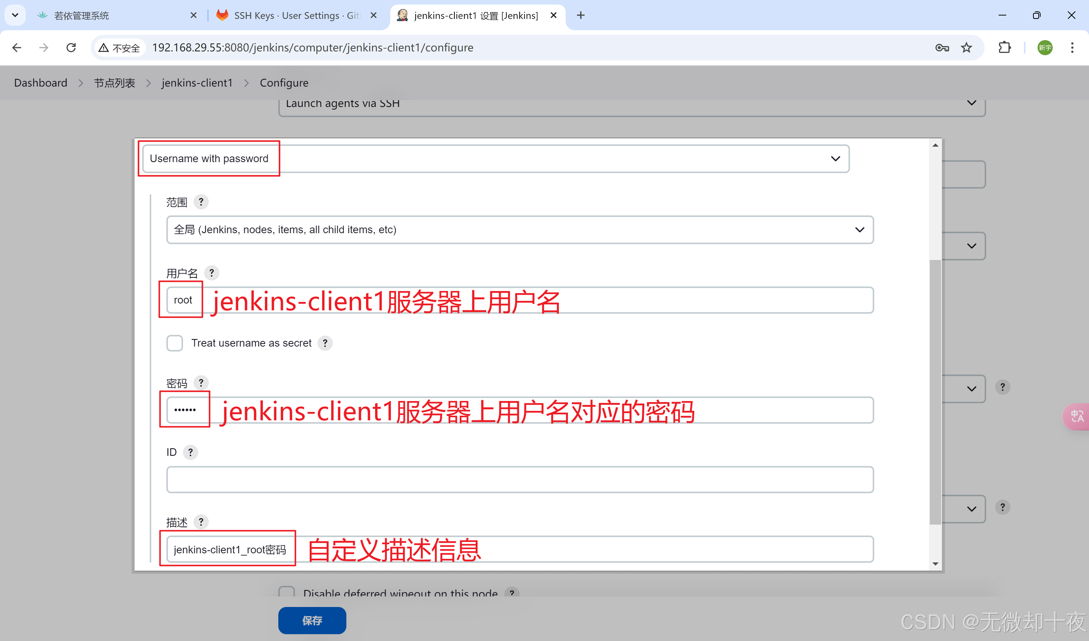Switch to SSH Keys User Settings tab
Image resolution: width=1089 pixels, height=641 pixels.
(296, 15)
